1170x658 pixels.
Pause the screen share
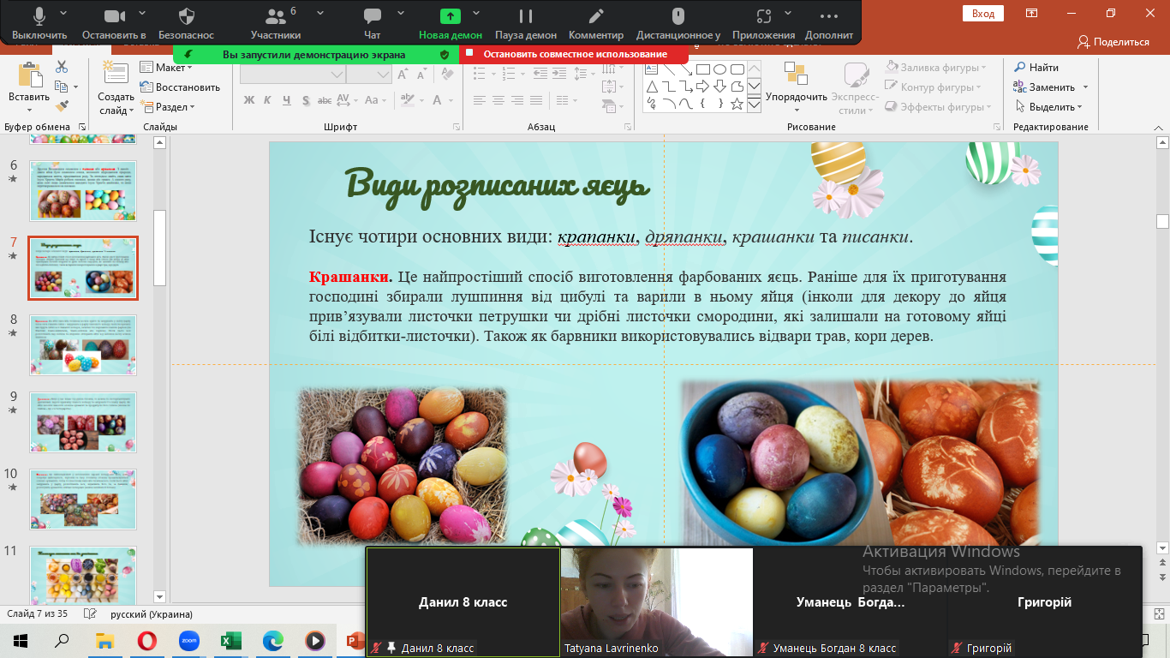[526, 22]
